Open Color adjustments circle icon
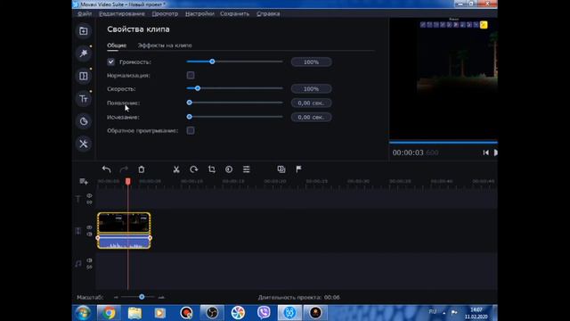 (x=229, y=169)
